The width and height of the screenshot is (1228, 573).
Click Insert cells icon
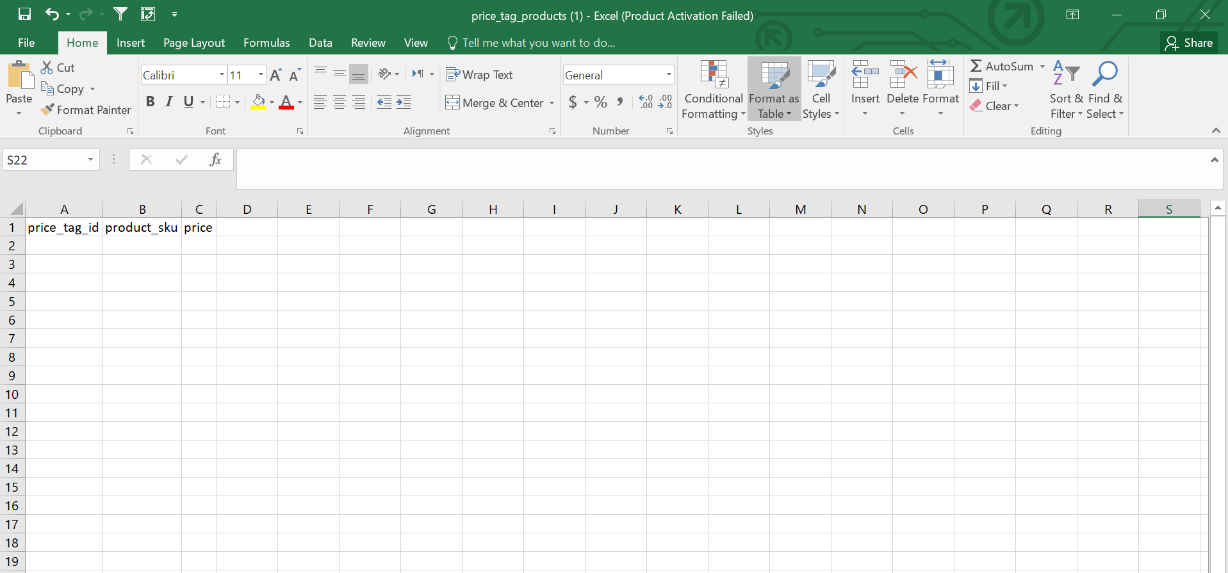(x=865, y=75)
